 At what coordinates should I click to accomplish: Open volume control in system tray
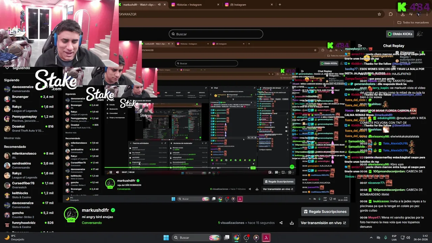coord(408,238)
